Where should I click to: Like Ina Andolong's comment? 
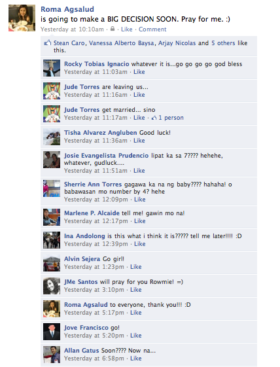140,244
